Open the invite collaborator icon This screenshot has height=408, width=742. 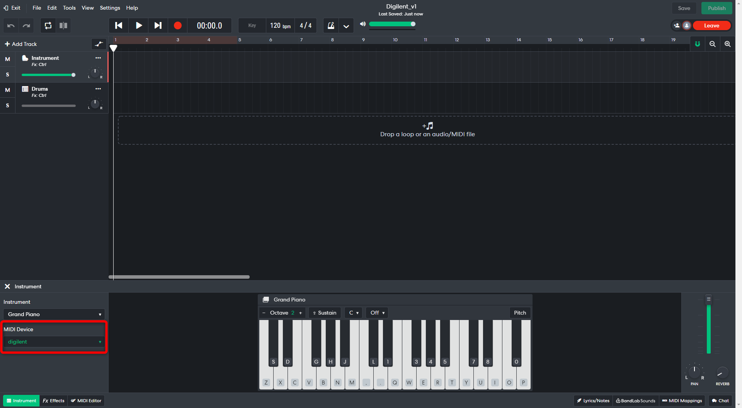coord(677,25)
